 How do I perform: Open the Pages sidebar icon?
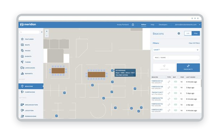tap(22, 51)
